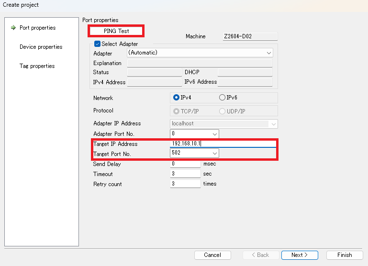Expand the Target Port No. dropdown

coord(214,154)
